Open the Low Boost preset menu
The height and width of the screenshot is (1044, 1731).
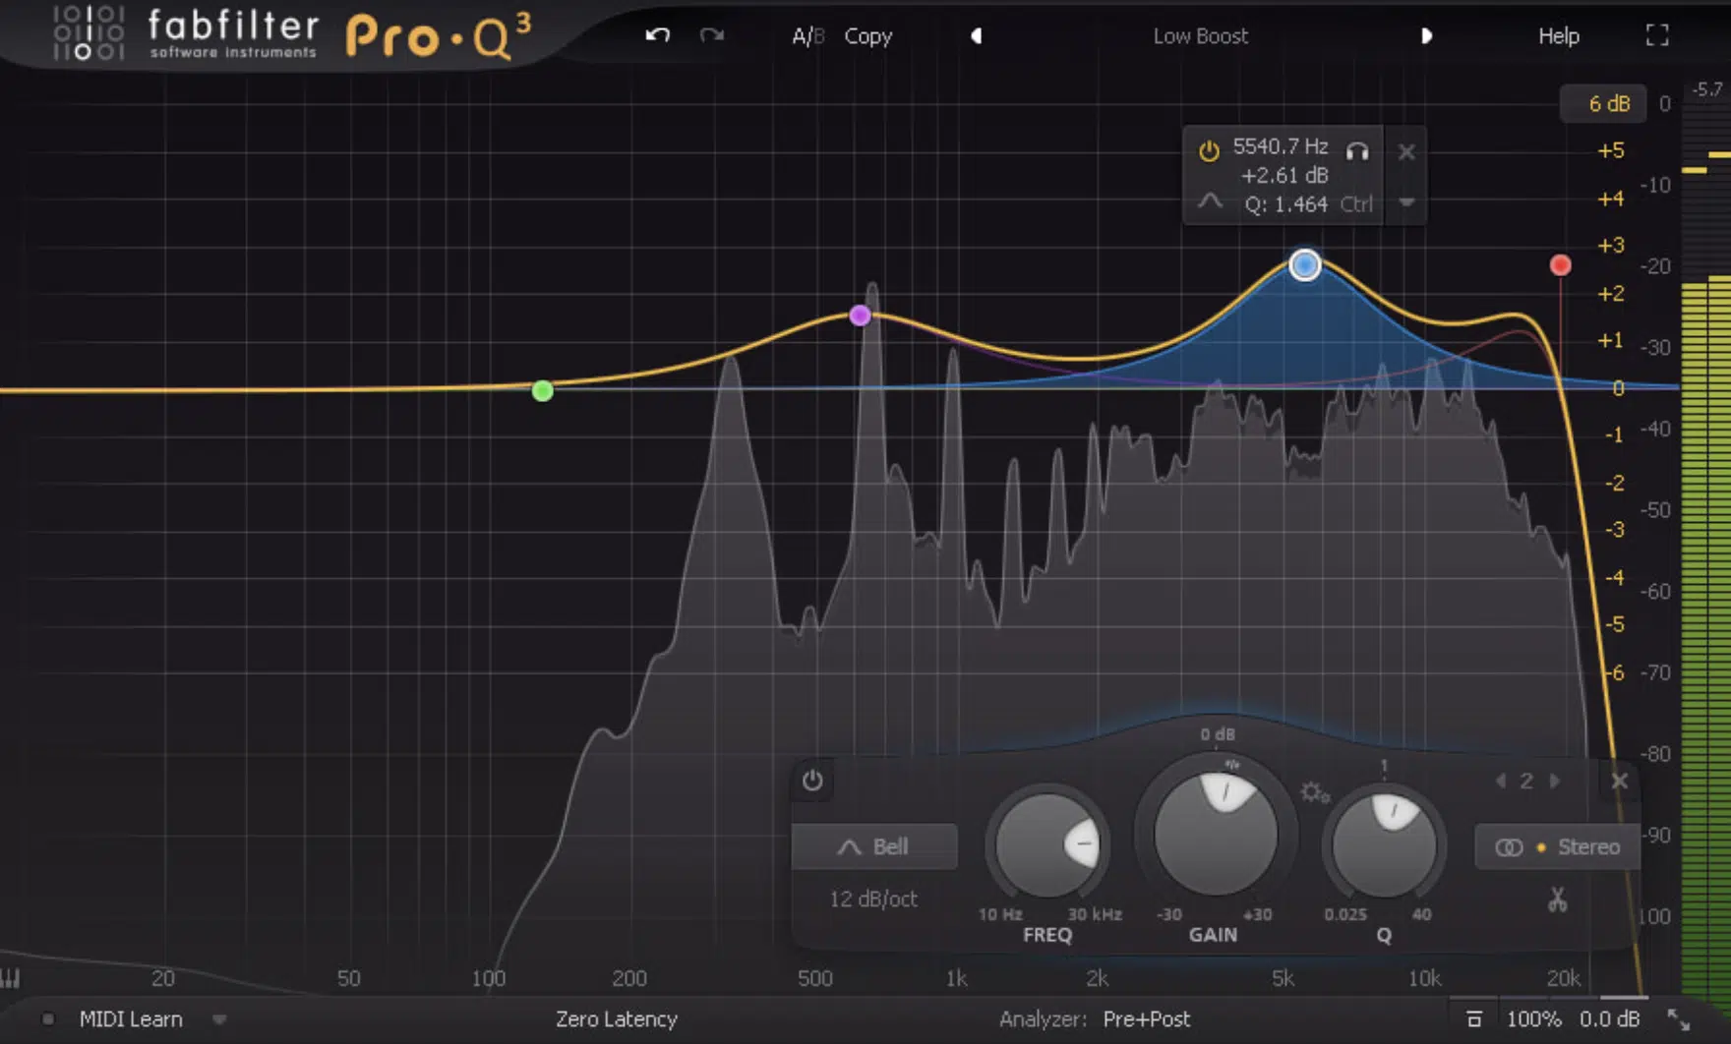pos(1200,36)
